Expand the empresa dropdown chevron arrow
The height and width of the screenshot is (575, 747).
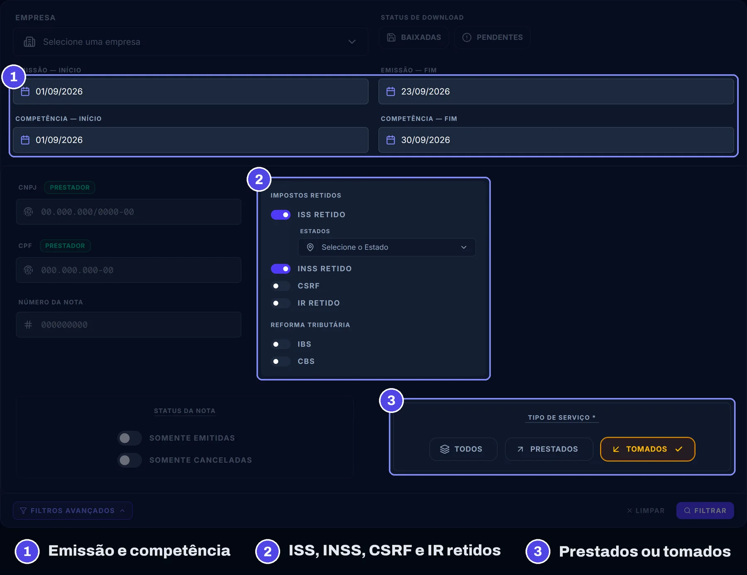(352, 42)
